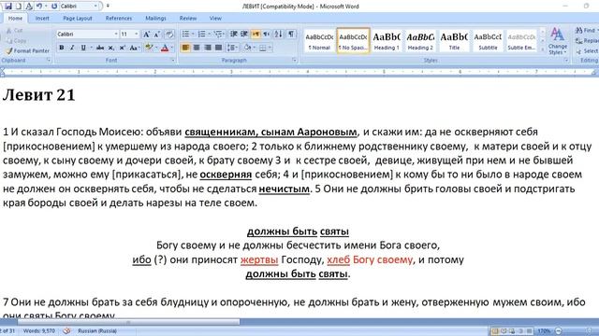Click the Sort icon

(x=279, y=35)
